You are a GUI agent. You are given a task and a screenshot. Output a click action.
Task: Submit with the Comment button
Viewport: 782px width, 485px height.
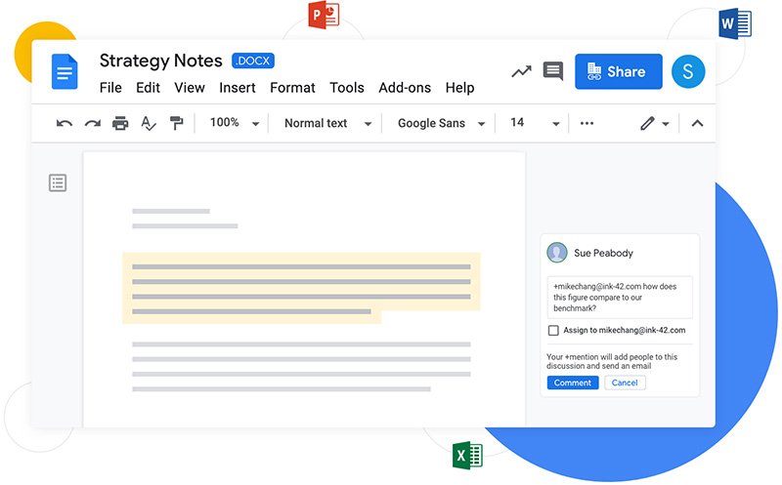573,383
